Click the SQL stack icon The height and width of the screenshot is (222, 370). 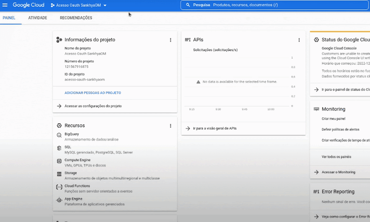(x=59, y=148)
